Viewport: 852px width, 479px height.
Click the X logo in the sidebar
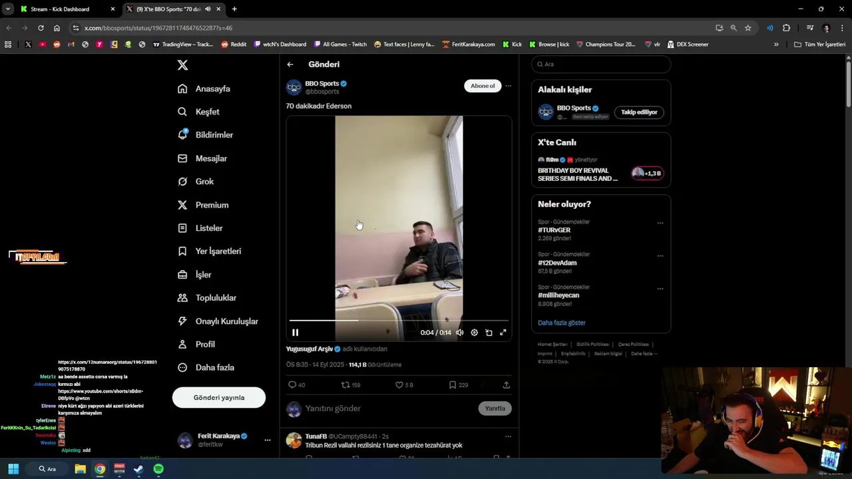(182, 65)
